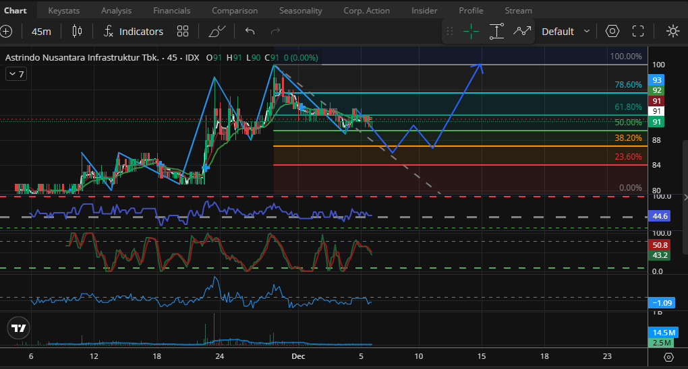Toggle fullscreen chart mode
This screenshot has width=688, height=369.
[638, 31]
